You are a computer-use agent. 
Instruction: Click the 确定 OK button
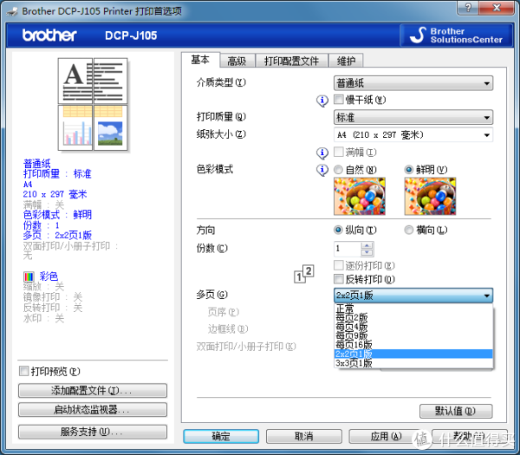coord(221,436)
